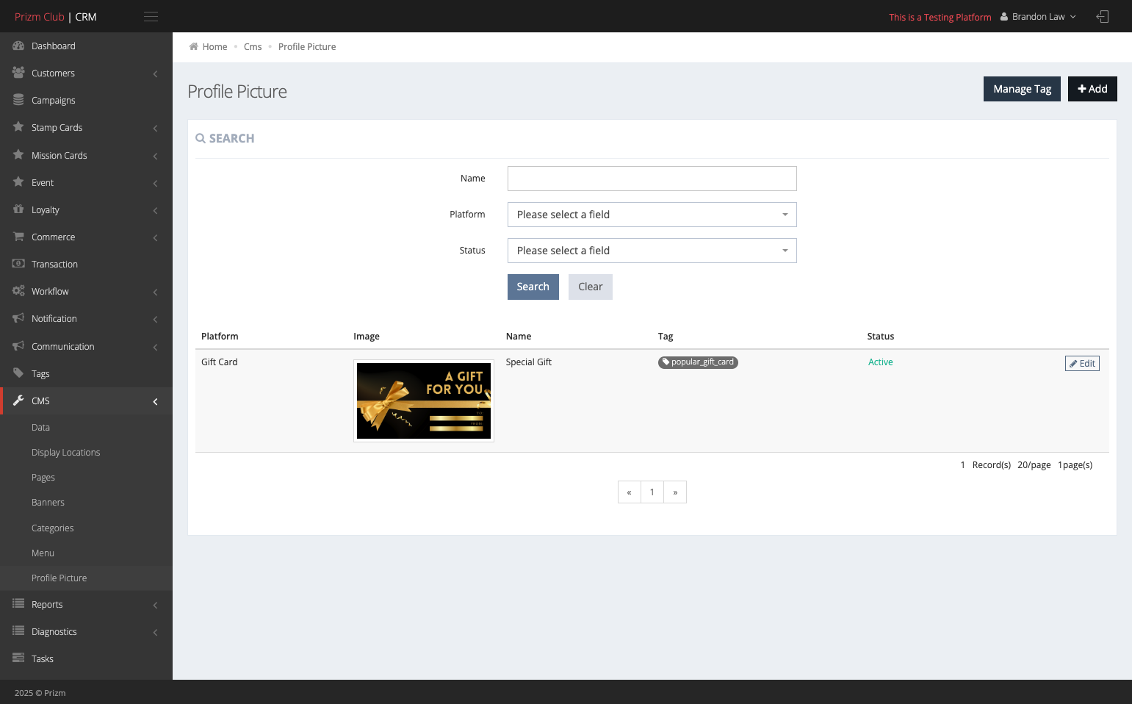The height and width of the screenshot is (704, 1132).
Task: Click the Campaigns database icon
Action: click(18, 100)
